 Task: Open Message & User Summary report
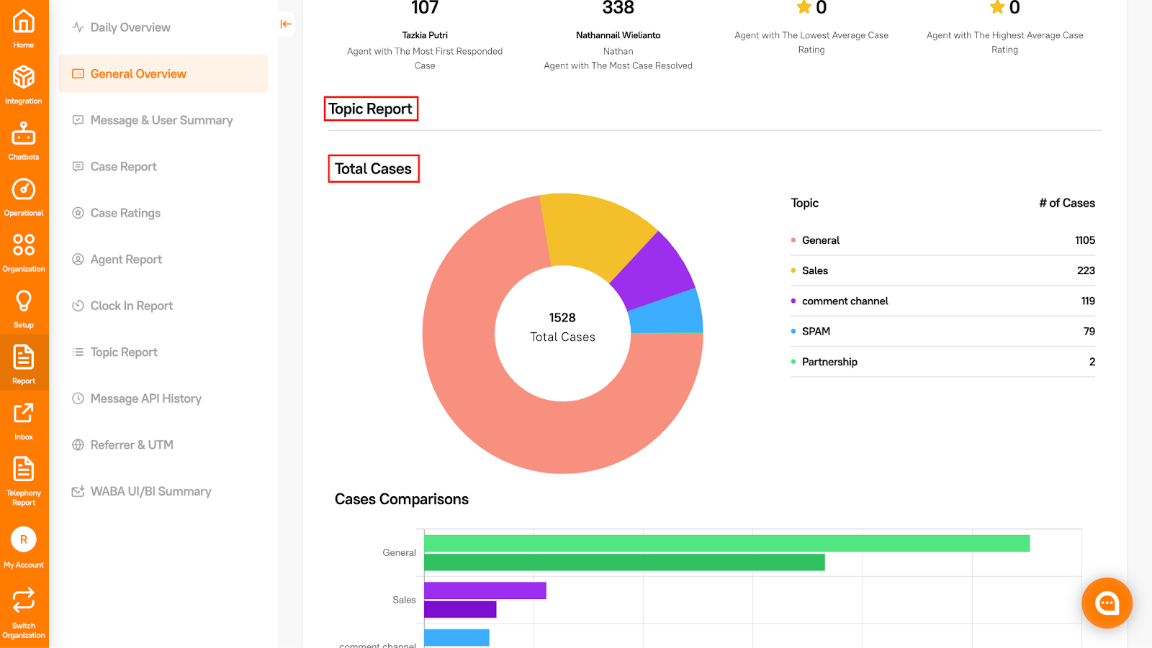tap(163, 120)
